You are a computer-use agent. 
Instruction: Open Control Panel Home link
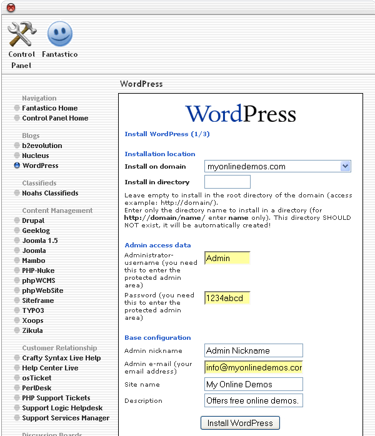pyautogui.click(x=55, y=118)
